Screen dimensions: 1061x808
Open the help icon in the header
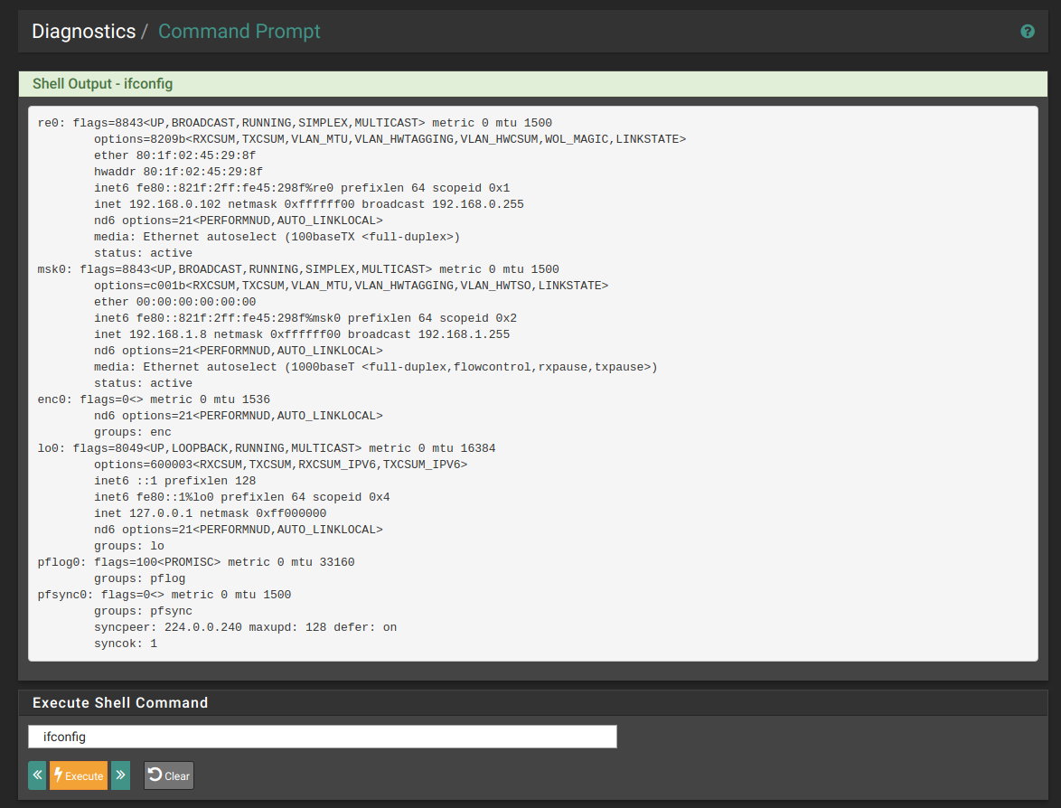coord(1028,32)
